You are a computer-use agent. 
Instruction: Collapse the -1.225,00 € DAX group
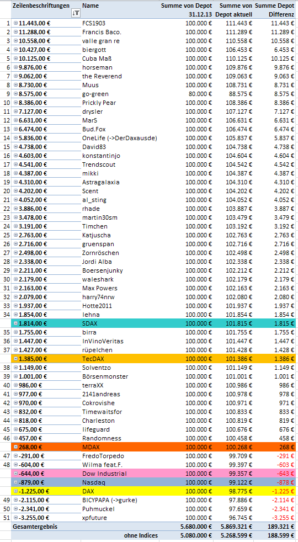[16, 491]
